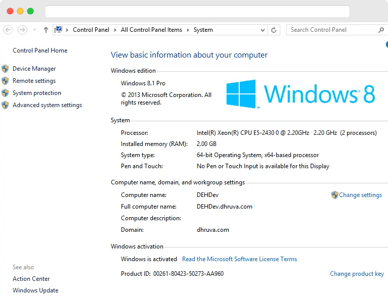
Task: Select the text Windows 8.1 Pro
Action: 143,83
